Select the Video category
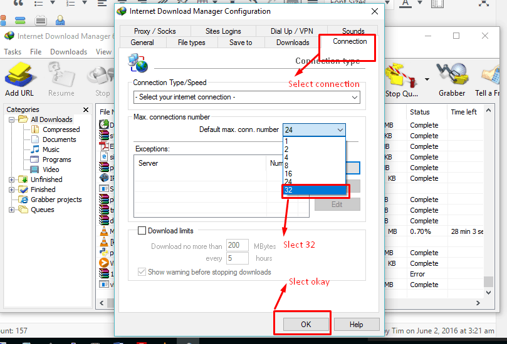Image resolution: width=507 pixels, height=344 pixels. click(51, 169)
